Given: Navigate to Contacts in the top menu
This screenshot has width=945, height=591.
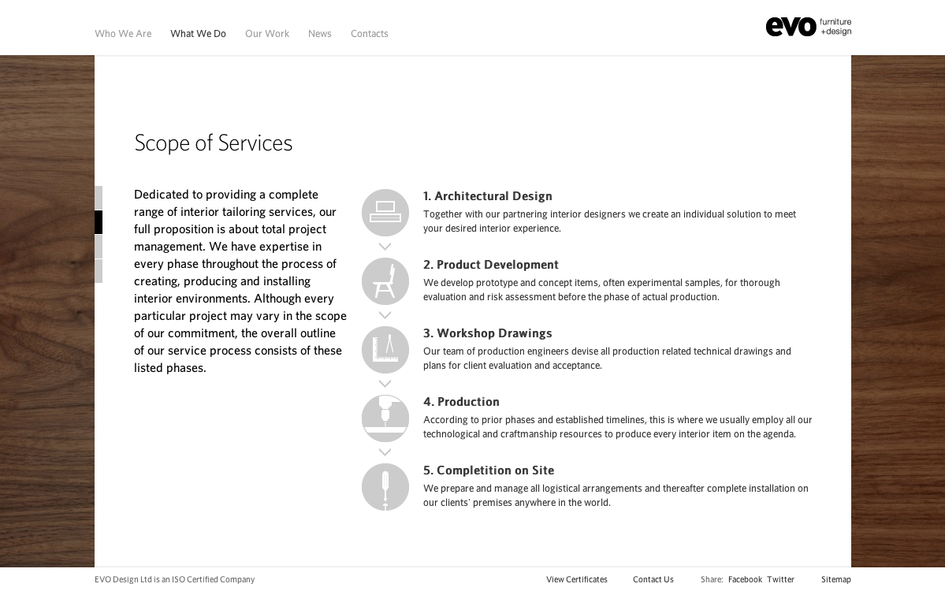Looking at the screenshot, I should [370, 33].
